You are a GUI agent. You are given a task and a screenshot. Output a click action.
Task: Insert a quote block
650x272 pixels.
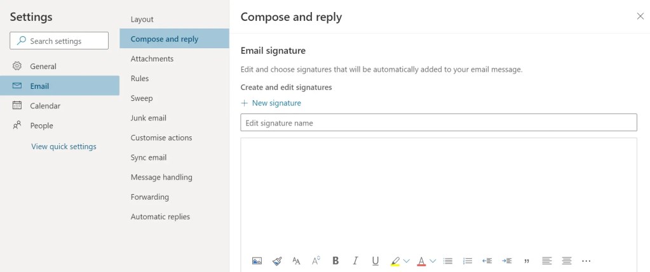pos(527,261)
